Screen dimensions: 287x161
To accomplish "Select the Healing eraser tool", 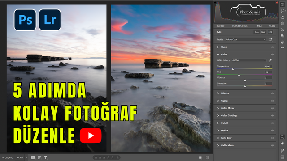I will [x=283, y=17].
